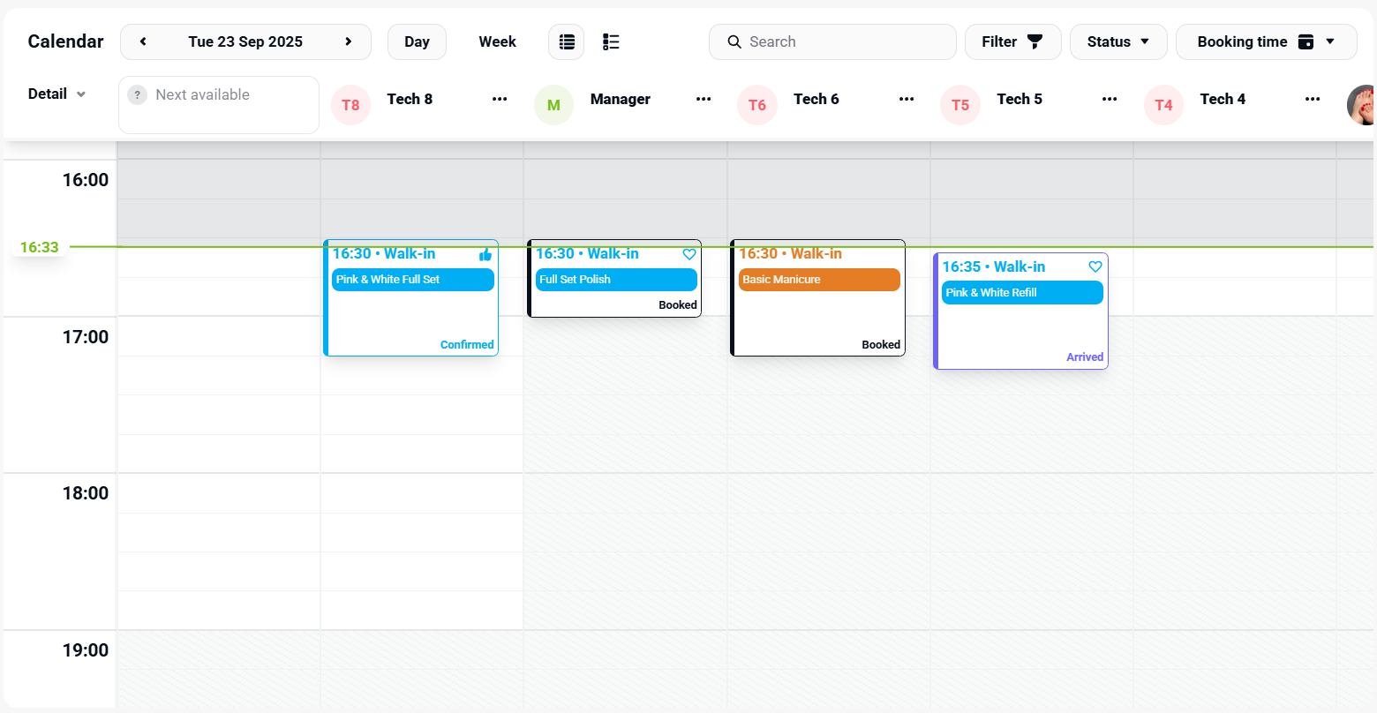Viewport: 1377px width, 713px height.
Task: Toggle heart on Pink & White Refill appointment
Action: [x=1095, y=266]
